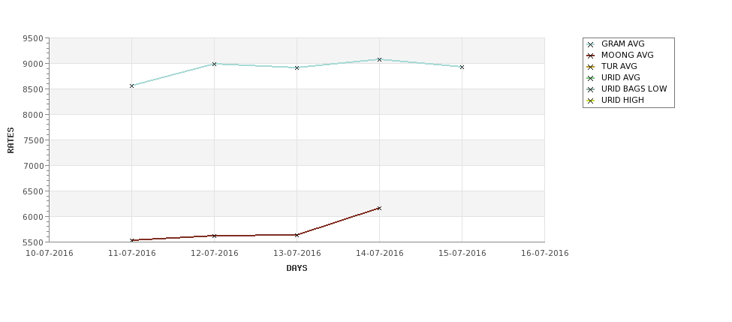The width and height of the screenshot is (732, 322).
Task: Select the MOONG AVG legend label
Action: tap(628, 55)
